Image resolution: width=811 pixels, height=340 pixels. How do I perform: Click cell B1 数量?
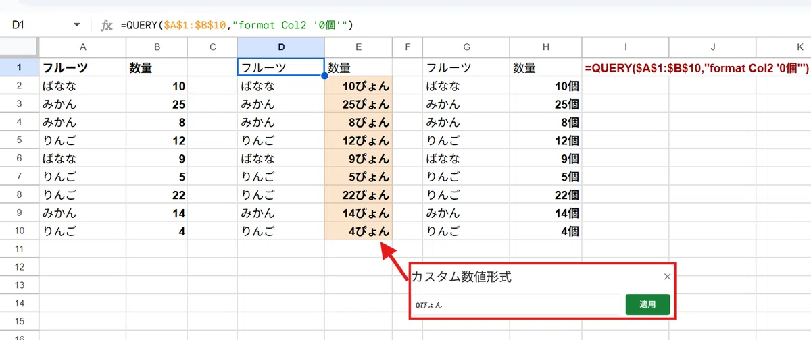coord(157,67)
